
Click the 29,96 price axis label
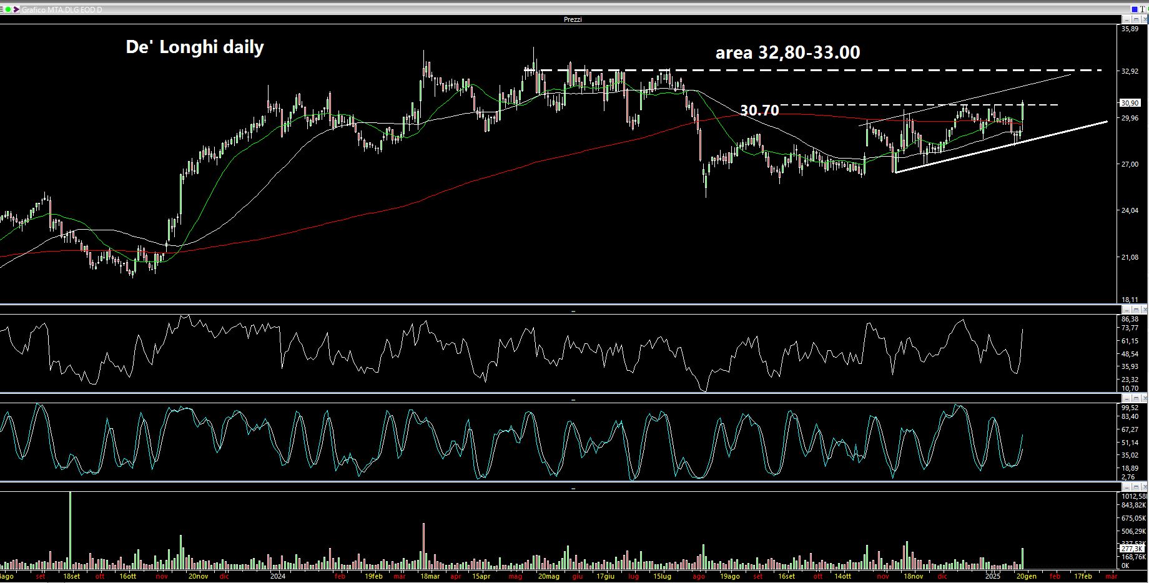pyautogui.click(x=1130, y=118)
